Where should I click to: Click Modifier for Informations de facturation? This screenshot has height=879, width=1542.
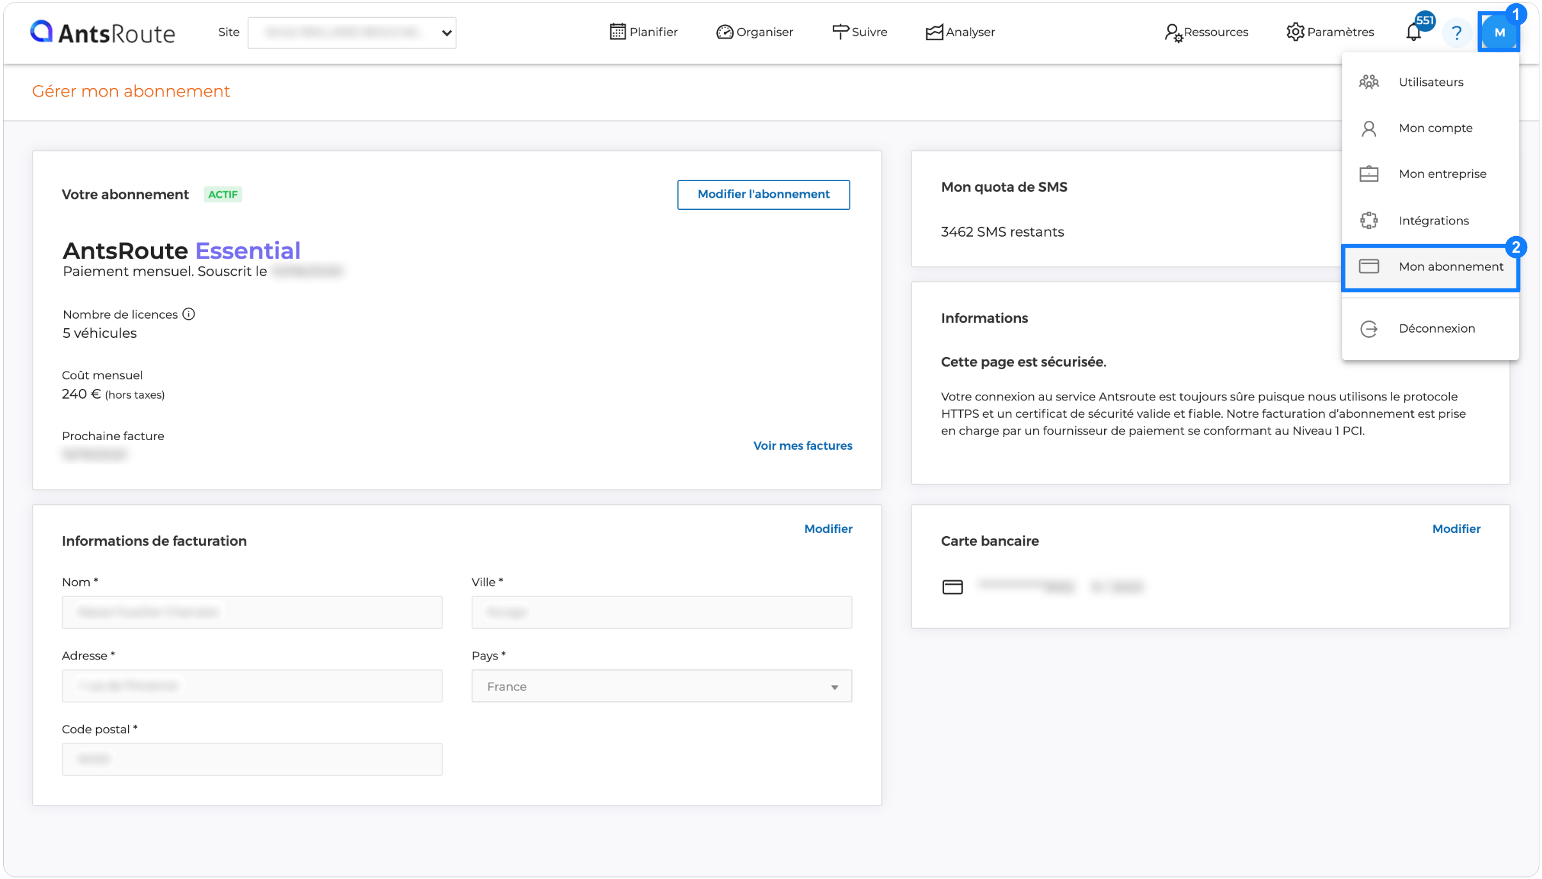[x=828, y=529]
